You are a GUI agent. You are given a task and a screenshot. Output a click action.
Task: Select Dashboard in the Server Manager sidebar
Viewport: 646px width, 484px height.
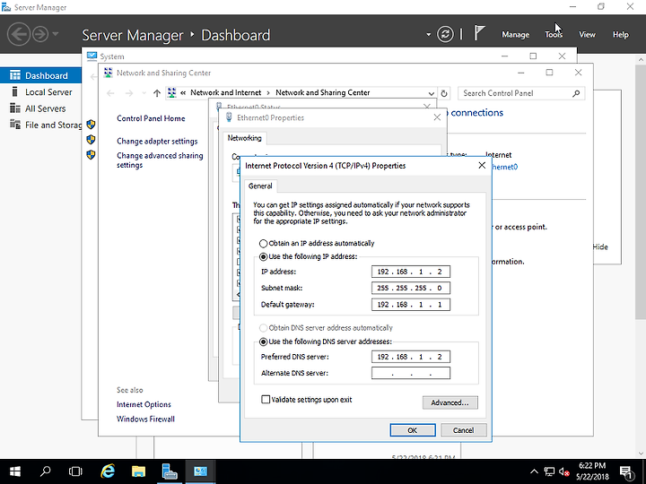(x=40, y=75)
